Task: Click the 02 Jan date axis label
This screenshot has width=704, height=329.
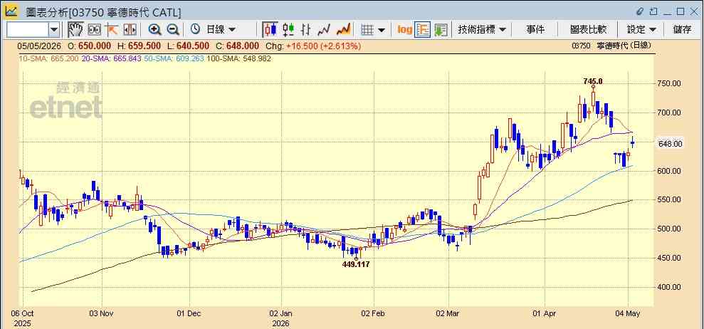Action: click(x=281, y=313)
